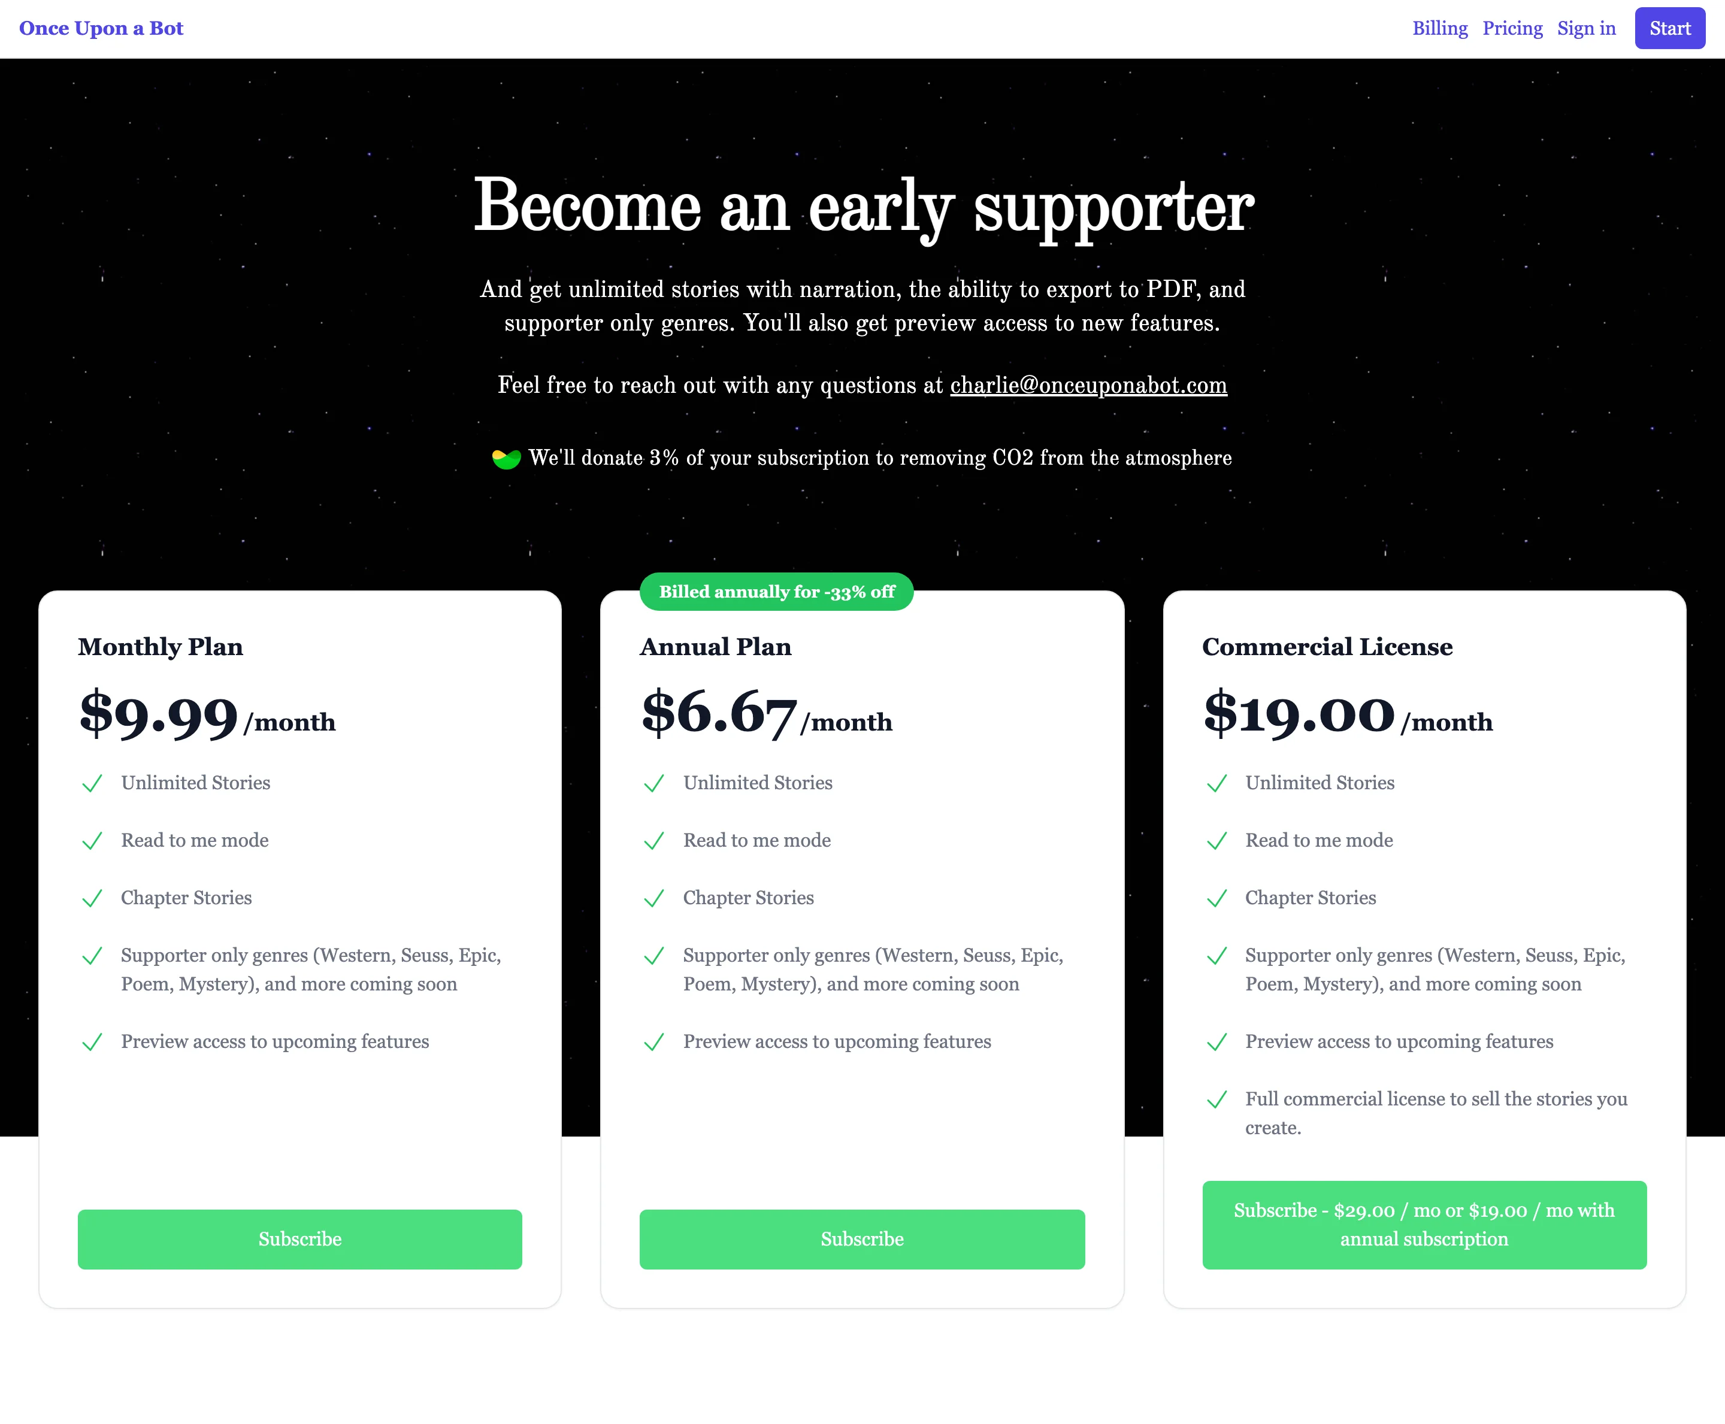
Task: Open the Billing page from the navigation
Action: (1439, 29)
